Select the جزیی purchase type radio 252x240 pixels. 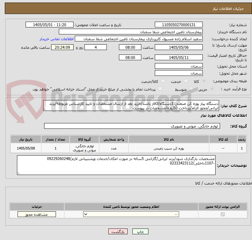click(x=212, y=89)
